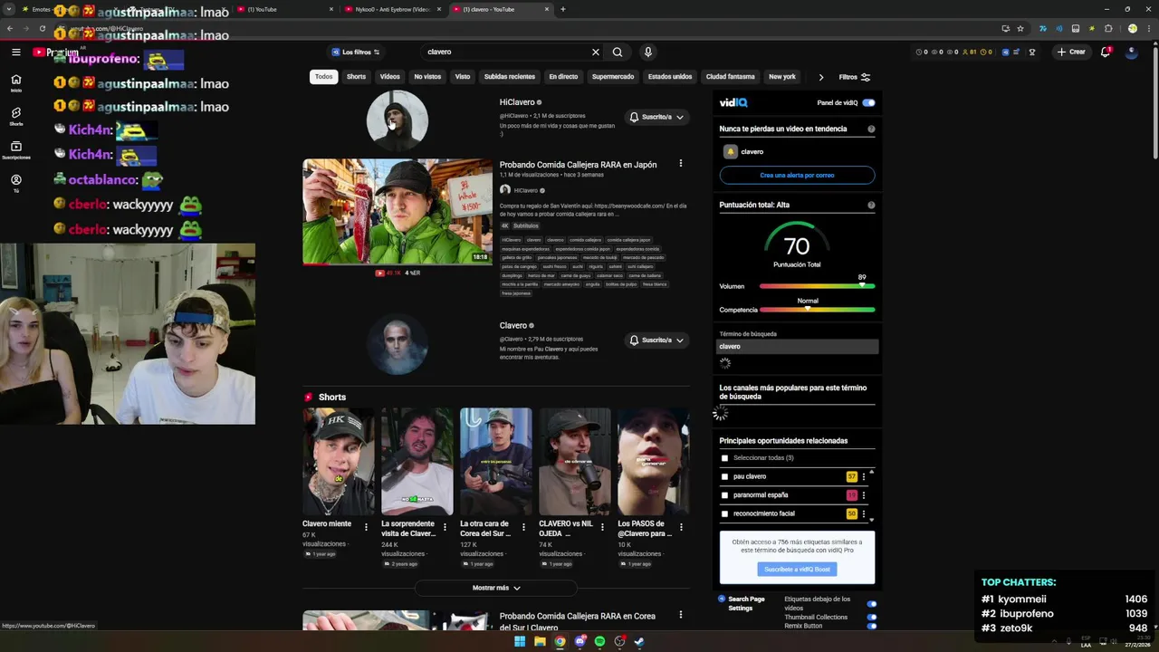The height and width of the screenshot is (652, 1159).
Task: Check the paranormal españa keyword box
Action: pos(724,494)
